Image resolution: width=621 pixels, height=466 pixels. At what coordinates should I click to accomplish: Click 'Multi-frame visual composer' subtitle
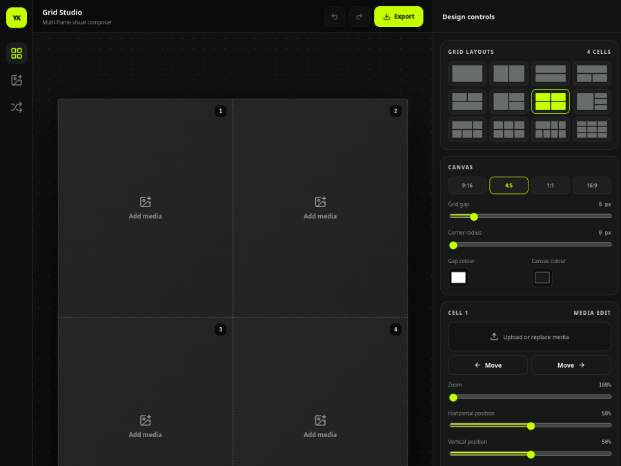coord(77,23)
